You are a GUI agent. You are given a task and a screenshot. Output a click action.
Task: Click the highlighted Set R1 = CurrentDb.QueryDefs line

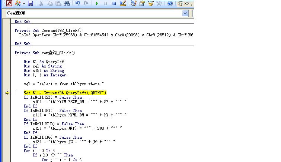click(65, 93)
